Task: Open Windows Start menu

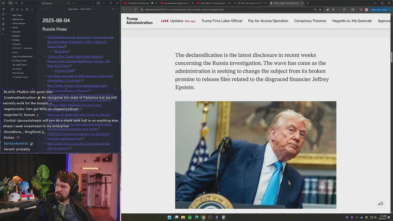Action: [x=169, y=217]
